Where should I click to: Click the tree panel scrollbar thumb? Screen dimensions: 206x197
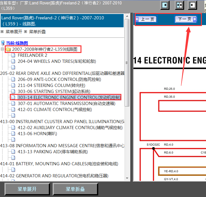[x=127, y=63]
